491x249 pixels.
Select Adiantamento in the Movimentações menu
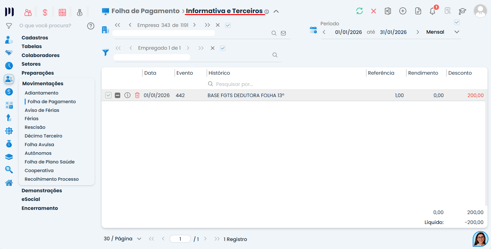tap(41, 93)
